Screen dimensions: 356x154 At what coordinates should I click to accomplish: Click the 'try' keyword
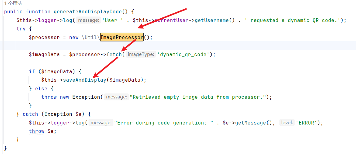[21, 29]
